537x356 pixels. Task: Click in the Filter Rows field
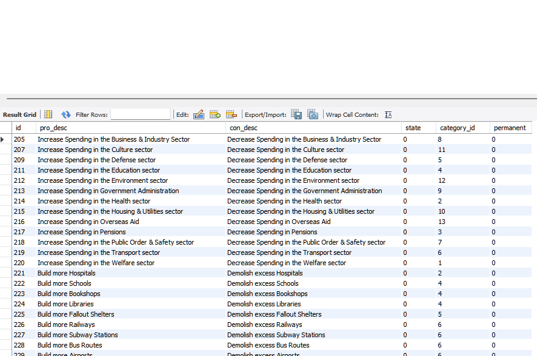click(x=141, y=114)
